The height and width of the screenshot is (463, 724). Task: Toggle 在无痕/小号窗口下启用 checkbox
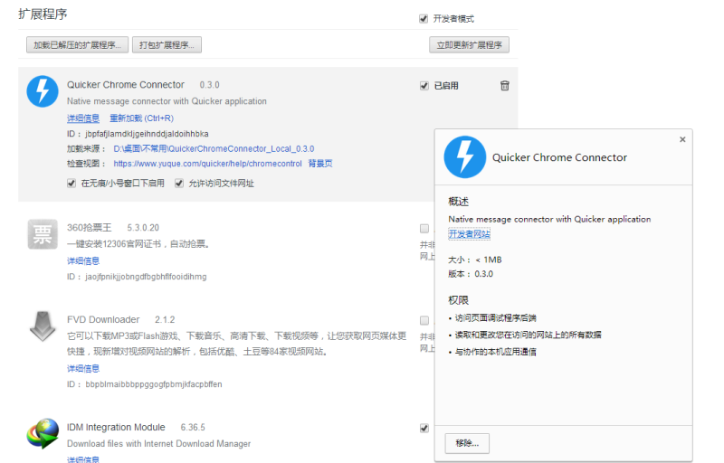(x=71, y=184)
